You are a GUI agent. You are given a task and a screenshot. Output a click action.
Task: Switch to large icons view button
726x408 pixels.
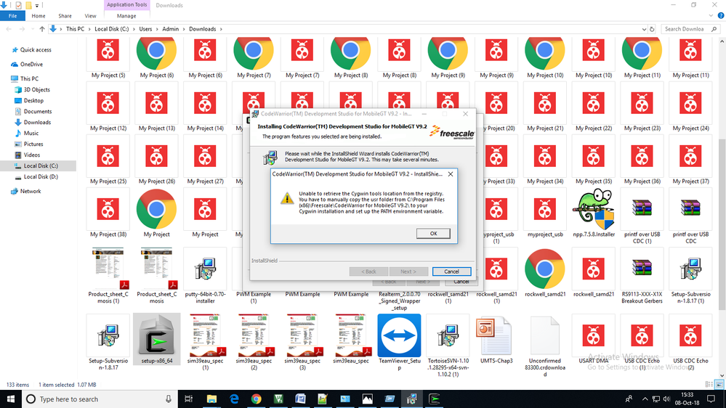(719, 385)
